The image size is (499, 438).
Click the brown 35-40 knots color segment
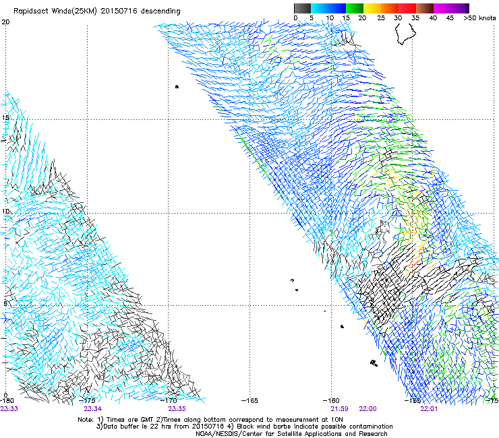[425, 8]
